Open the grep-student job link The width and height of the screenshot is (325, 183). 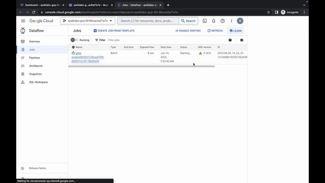tap(88, 57)
